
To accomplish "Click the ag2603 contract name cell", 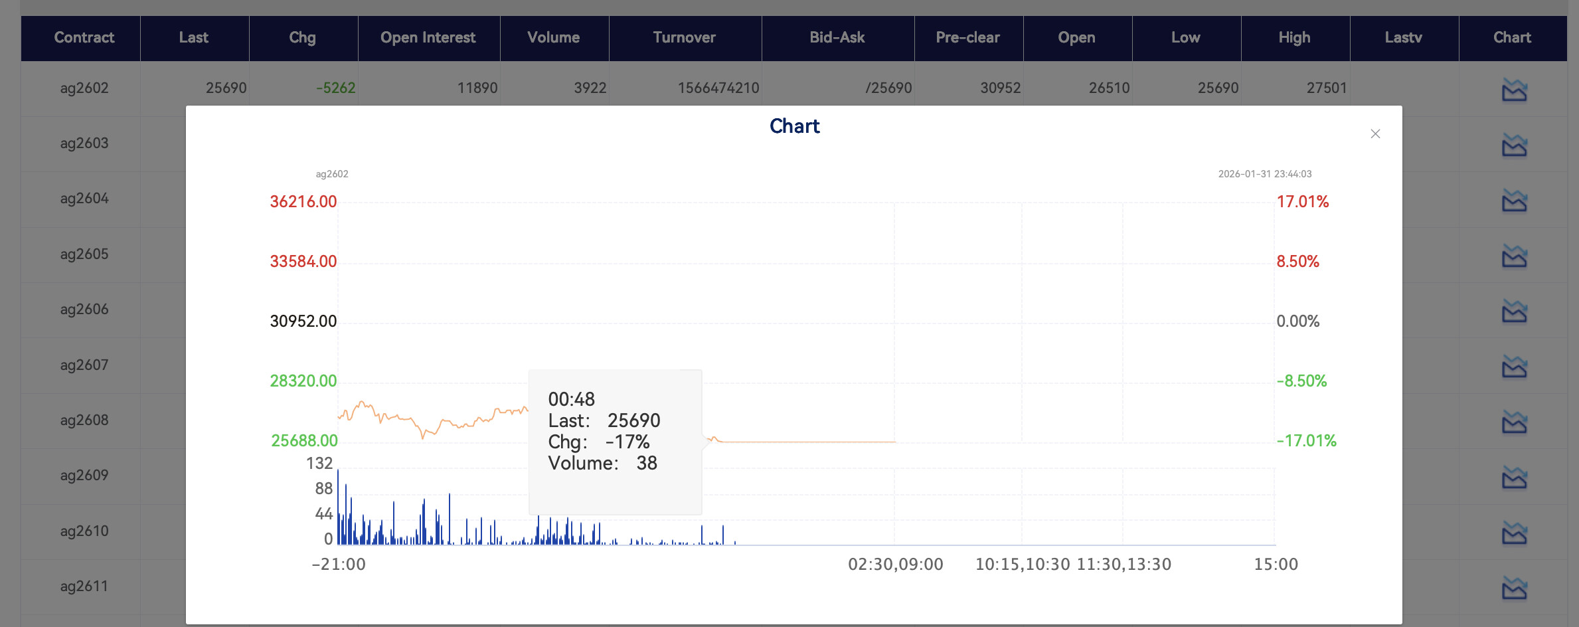I will coord(84,143).
